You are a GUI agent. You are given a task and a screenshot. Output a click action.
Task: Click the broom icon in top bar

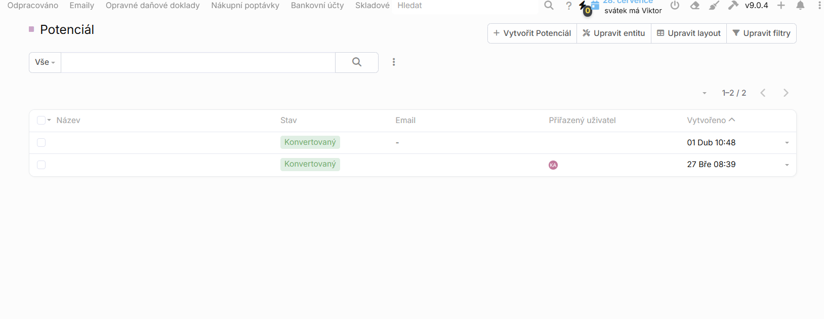714,6
